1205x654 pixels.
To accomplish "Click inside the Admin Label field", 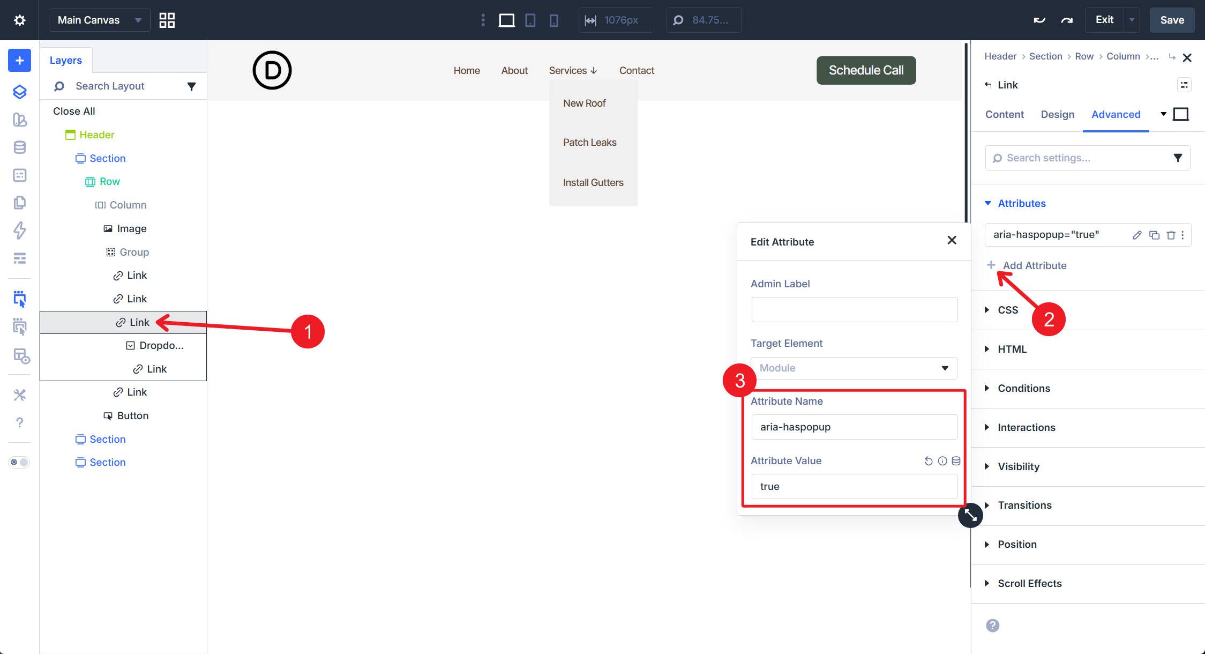I will click(x=854, y=309).
